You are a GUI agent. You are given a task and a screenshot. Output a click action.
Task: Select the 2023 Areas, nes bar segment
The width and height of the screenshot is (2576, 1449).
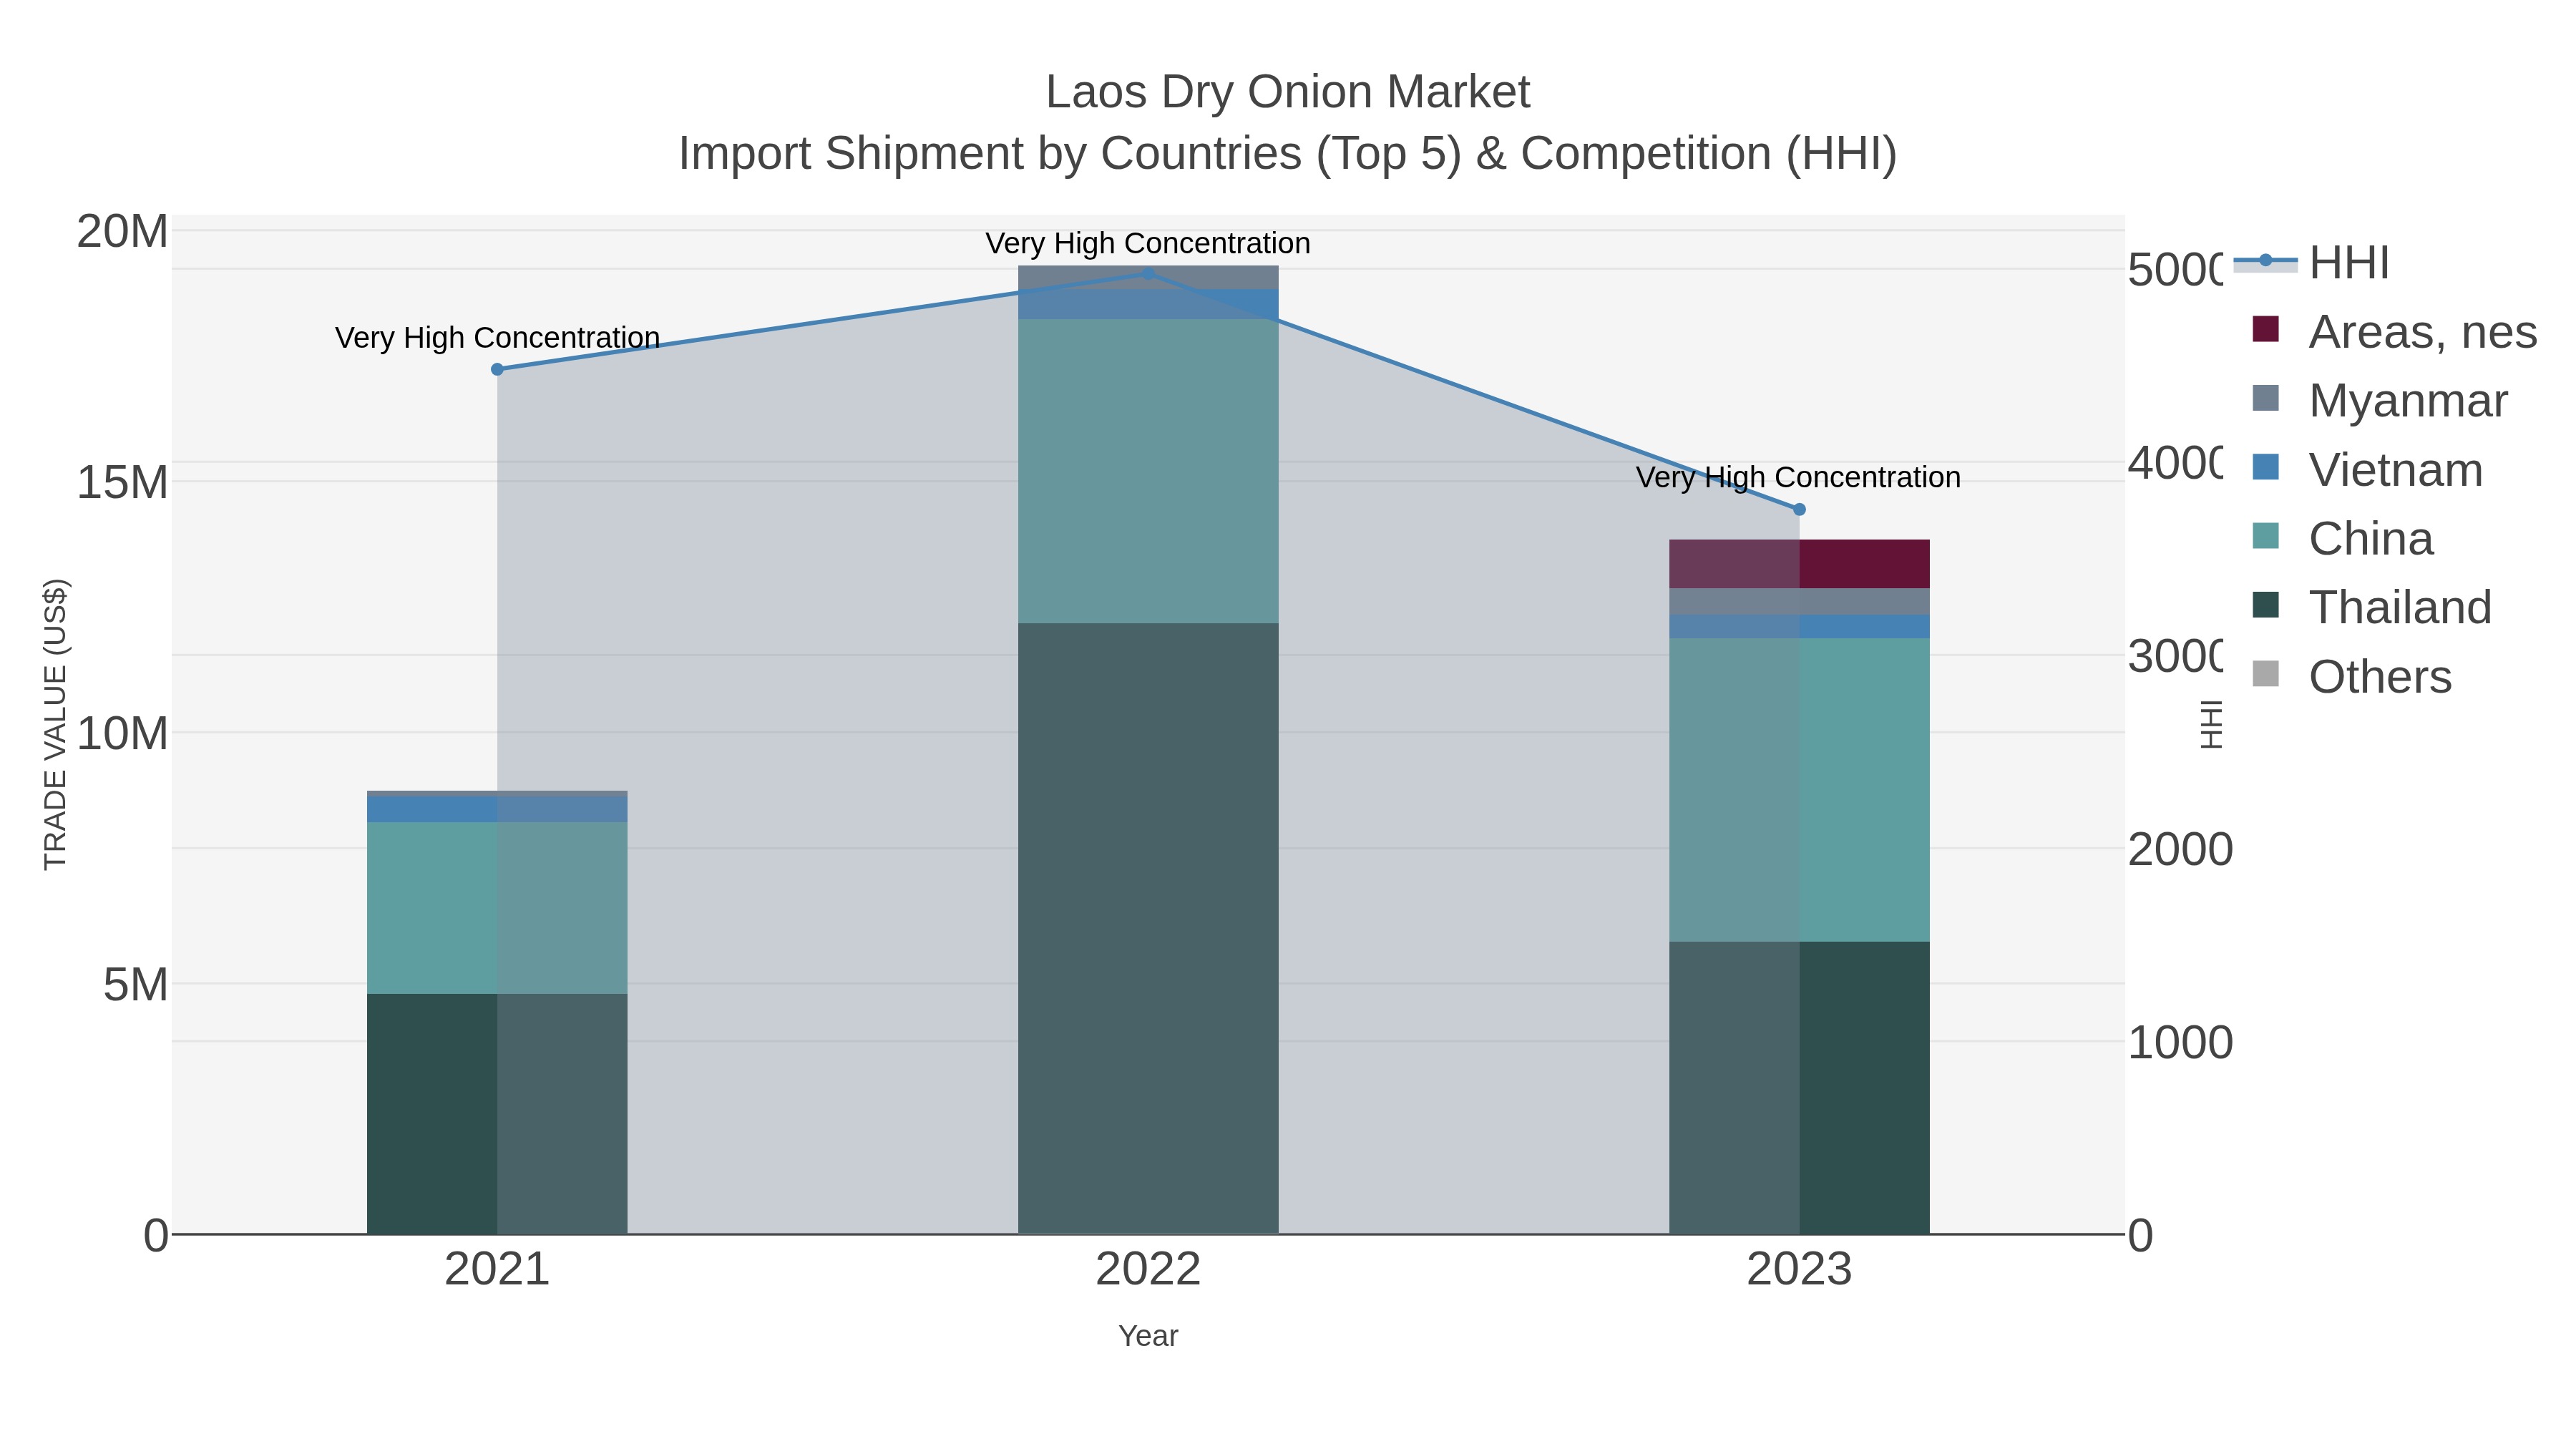click(x=1799, y=564)
